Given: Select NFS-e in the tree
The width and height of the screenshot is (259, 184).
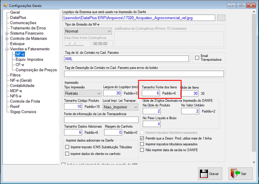Looking at the screenshot, I should click(16, 96).
